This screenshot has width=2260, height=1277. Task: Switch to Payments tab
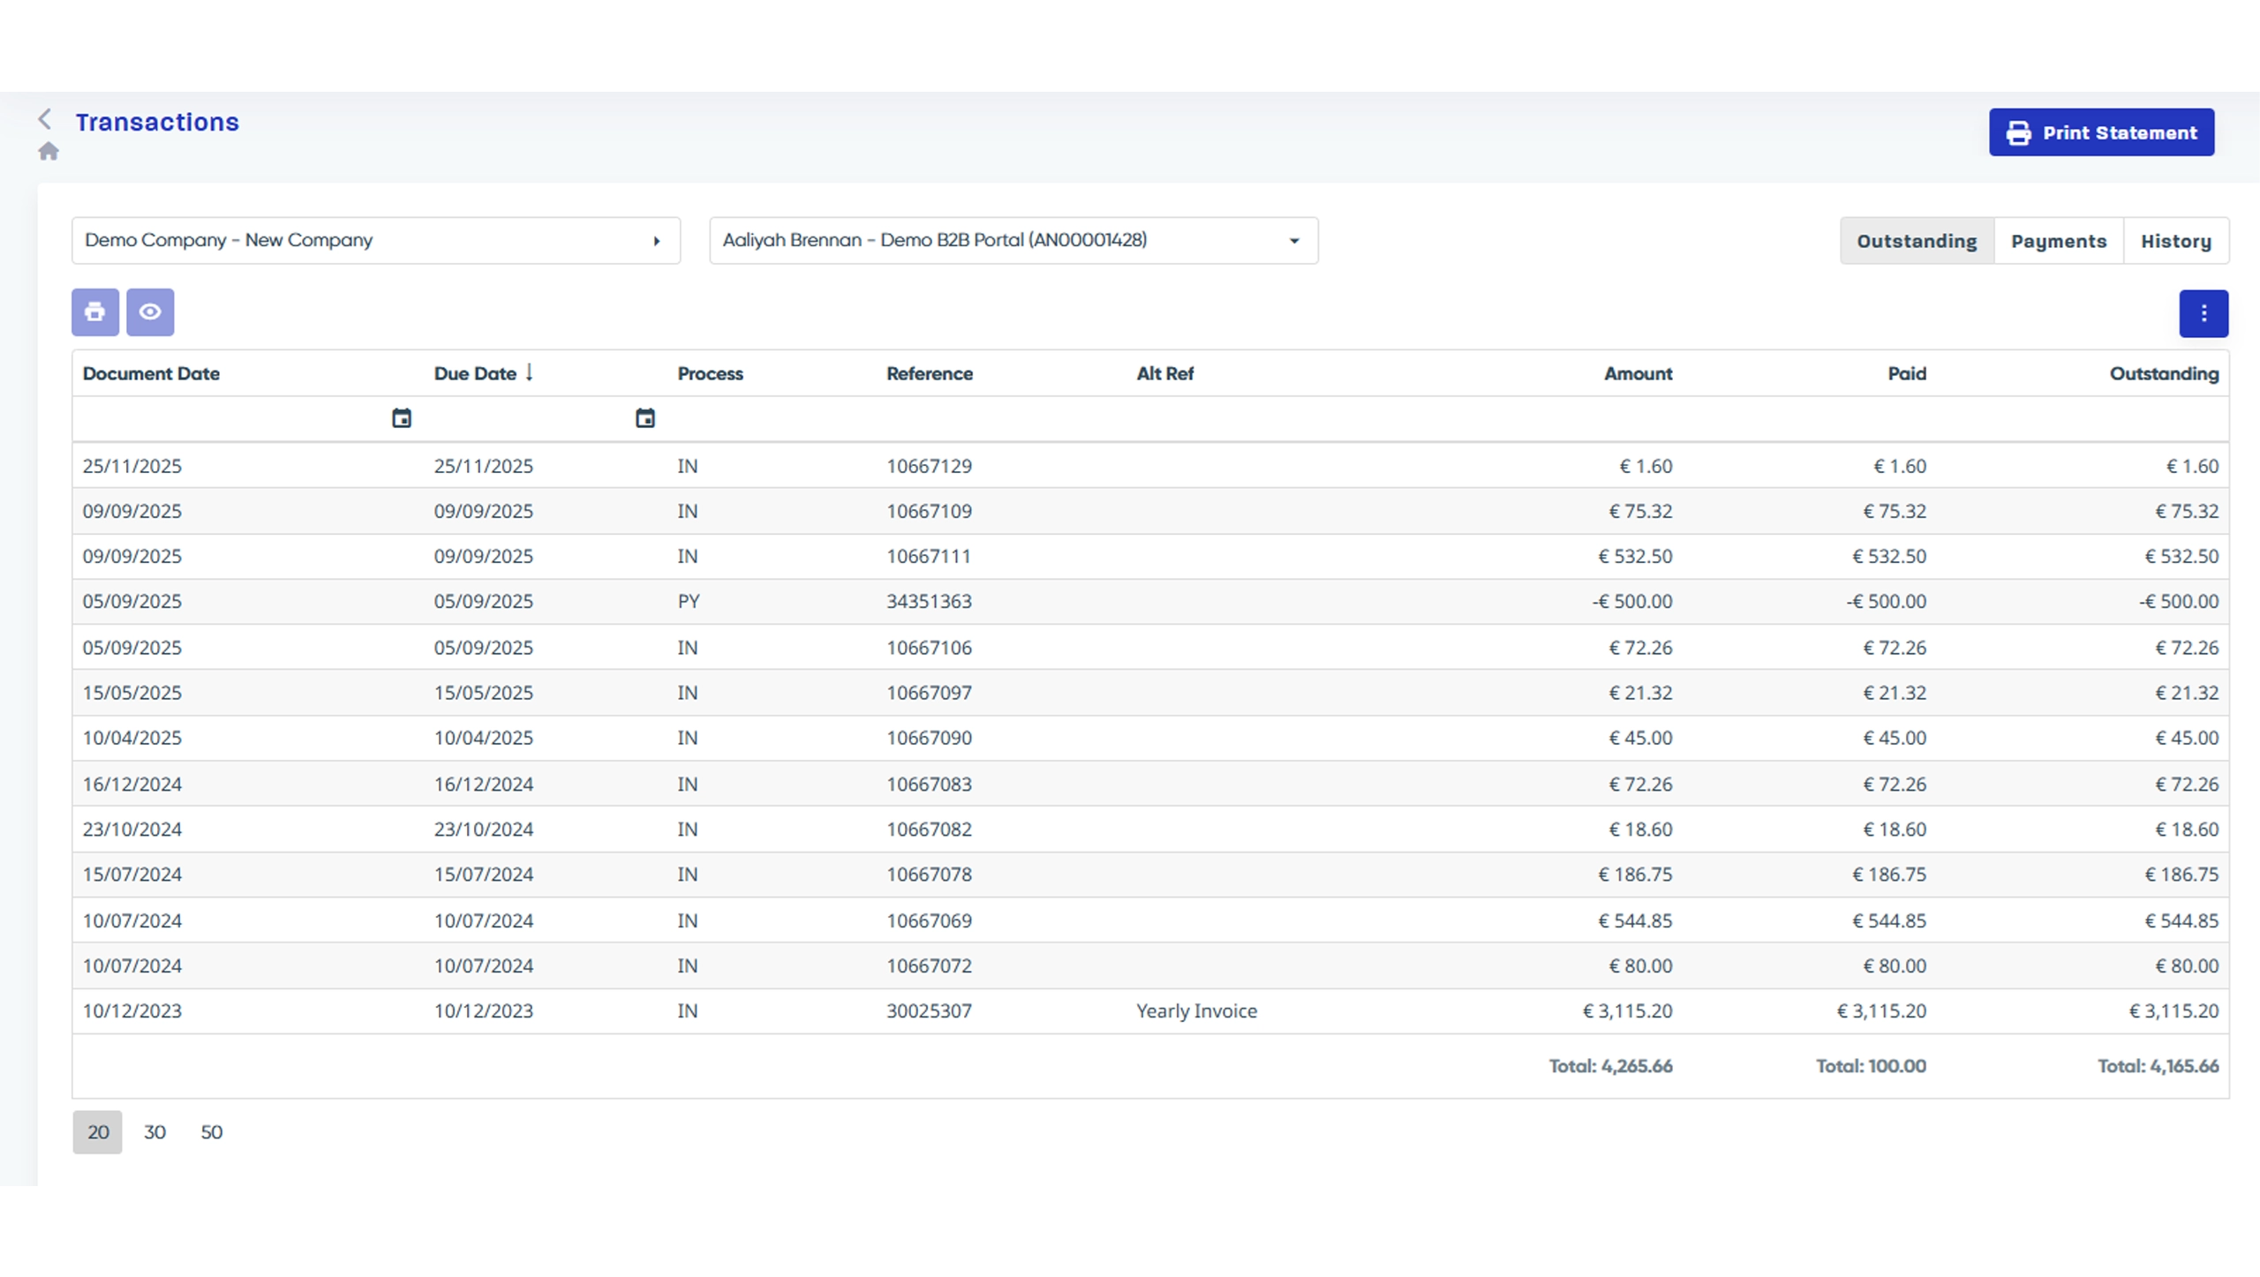click(2058, 241)
